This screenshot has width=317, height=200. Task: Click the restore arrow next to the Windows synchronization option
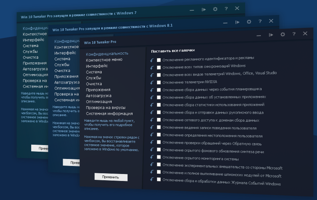(x=152, y=68)
